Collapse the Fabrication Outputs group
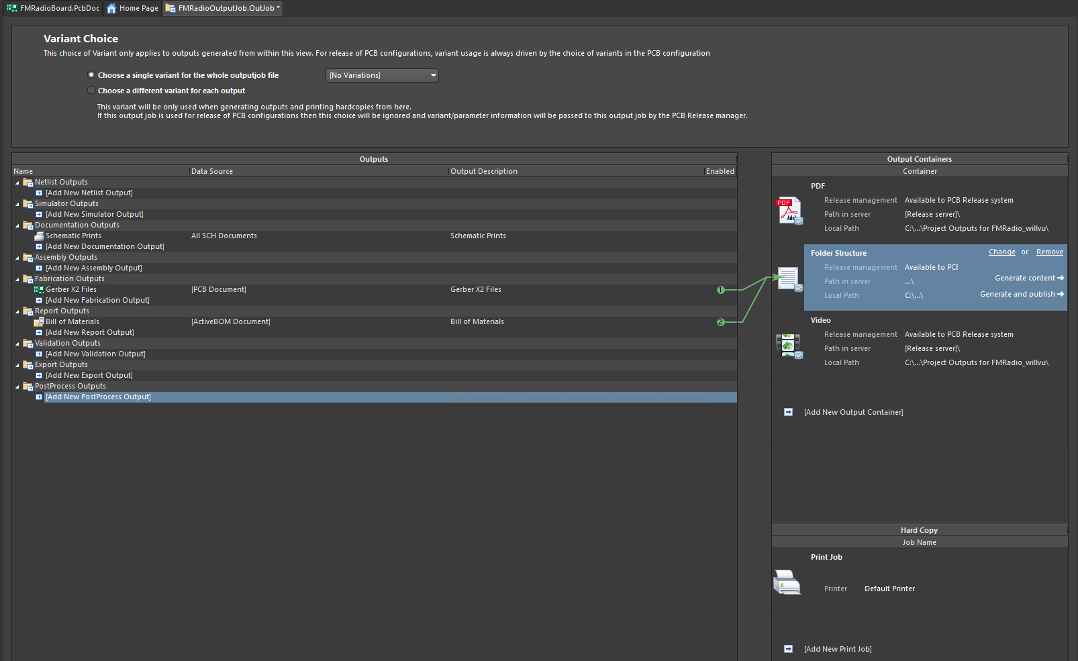This screenshot has height=661, width=1078. [17, 279]
